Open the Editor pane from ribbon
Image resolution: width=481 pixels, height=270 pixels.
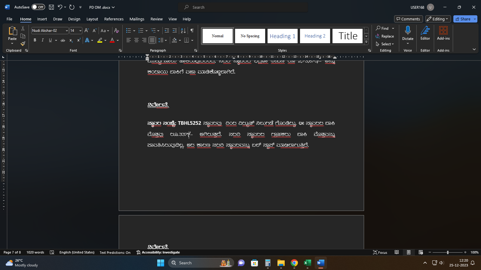(425, 33)
